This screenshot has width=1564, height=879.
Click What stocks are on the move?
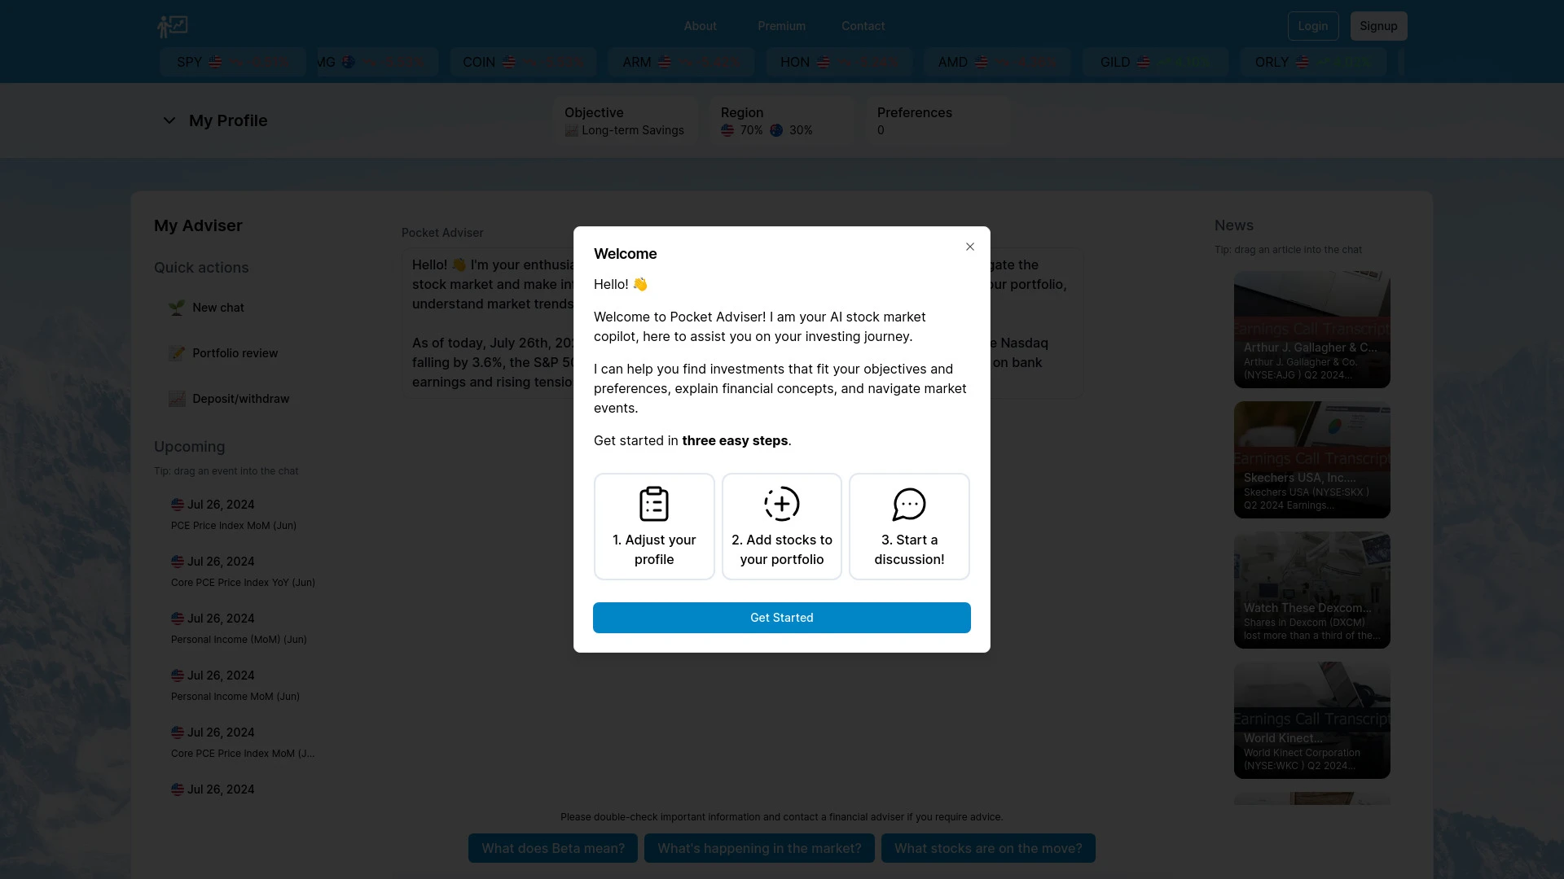[x=988, y=848]
